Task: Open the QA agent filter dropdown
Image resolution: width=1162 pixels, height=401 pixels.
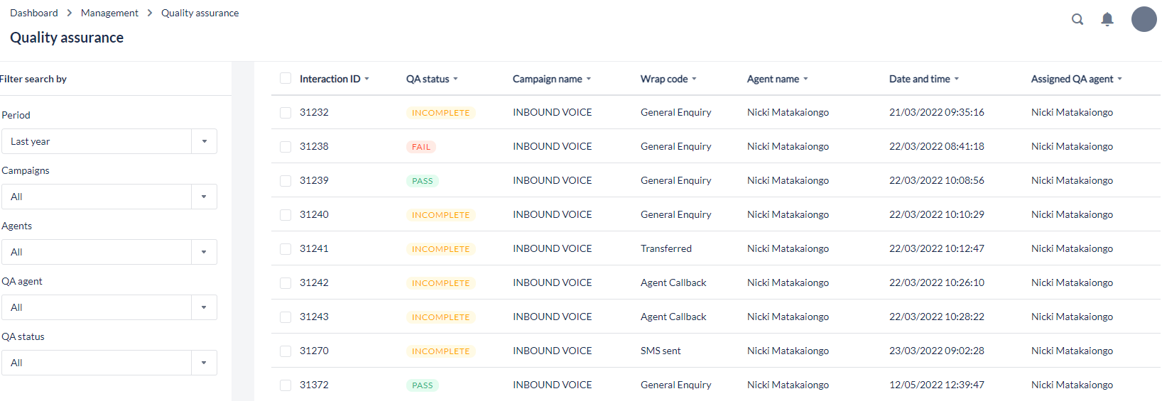Action: click(204, 307)
